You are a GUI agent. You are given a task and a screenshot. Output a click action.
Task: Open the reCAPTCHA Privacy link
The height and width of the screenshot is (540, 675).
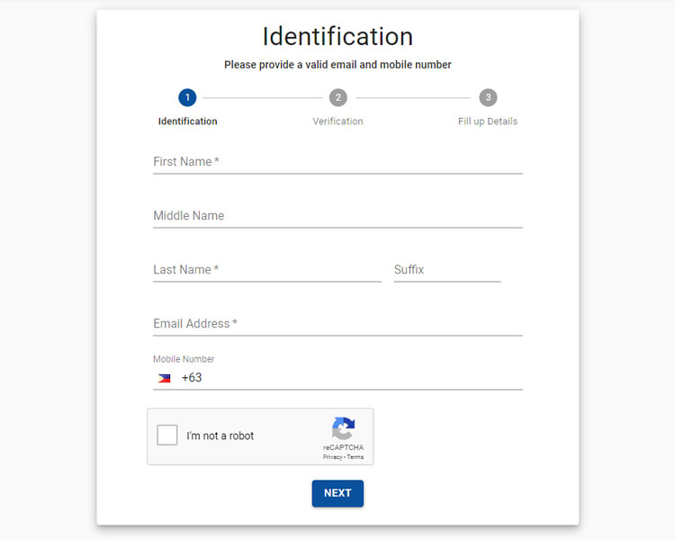click(x=332, y=457)
